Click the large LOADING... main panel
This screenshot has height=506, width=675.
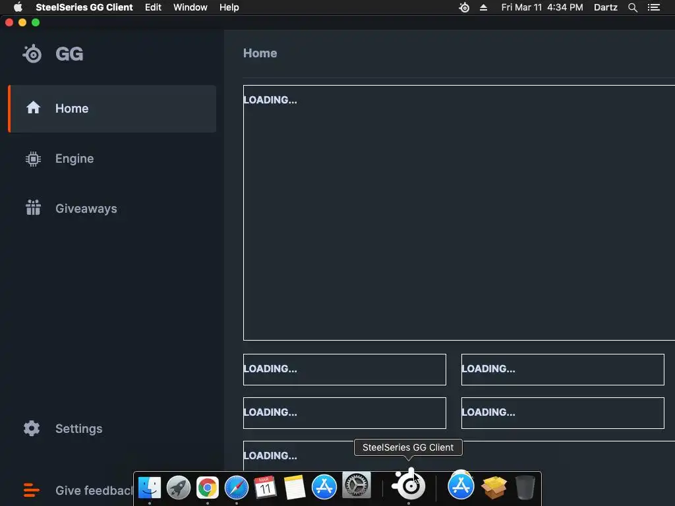459,213
